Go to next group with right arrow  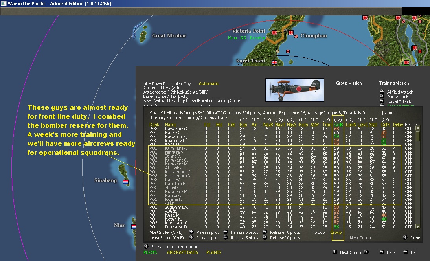[x=366, y=252]
